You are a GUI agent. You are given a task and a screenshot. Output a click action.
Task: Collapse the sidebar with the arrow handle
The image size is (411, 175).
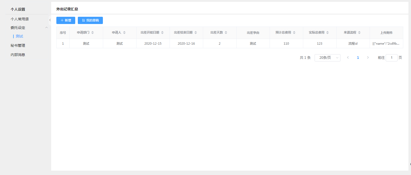coord(50,20)
